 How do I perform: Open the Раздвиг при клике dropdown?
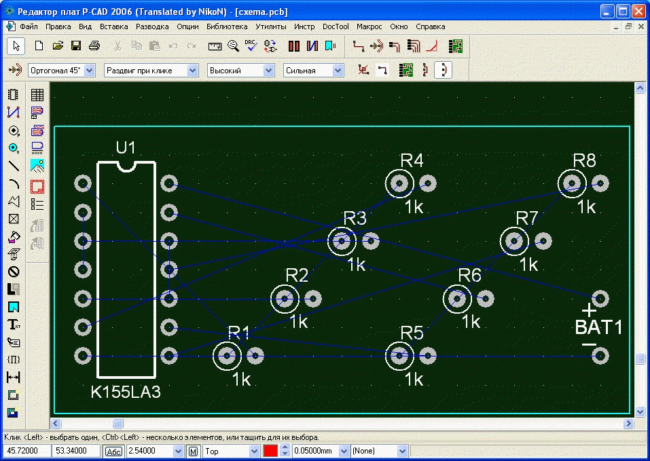pyautogui.click(x=192, y=71)
